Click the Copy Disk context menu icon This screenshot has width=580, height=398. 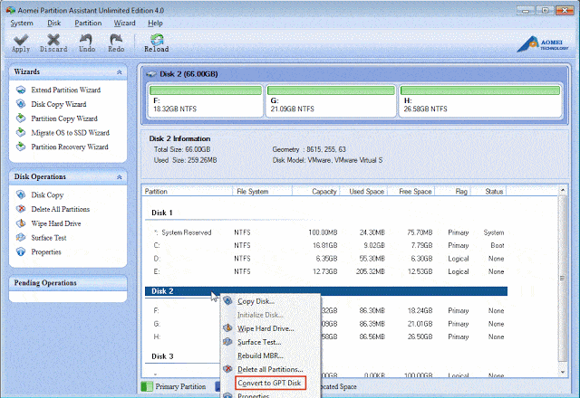coord(227,301)
